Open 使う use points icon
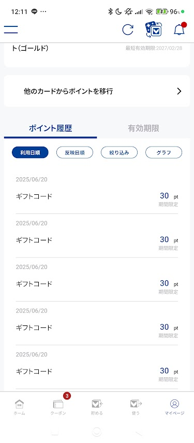This screenshot has width=194, height=443. tap(136, 407)
